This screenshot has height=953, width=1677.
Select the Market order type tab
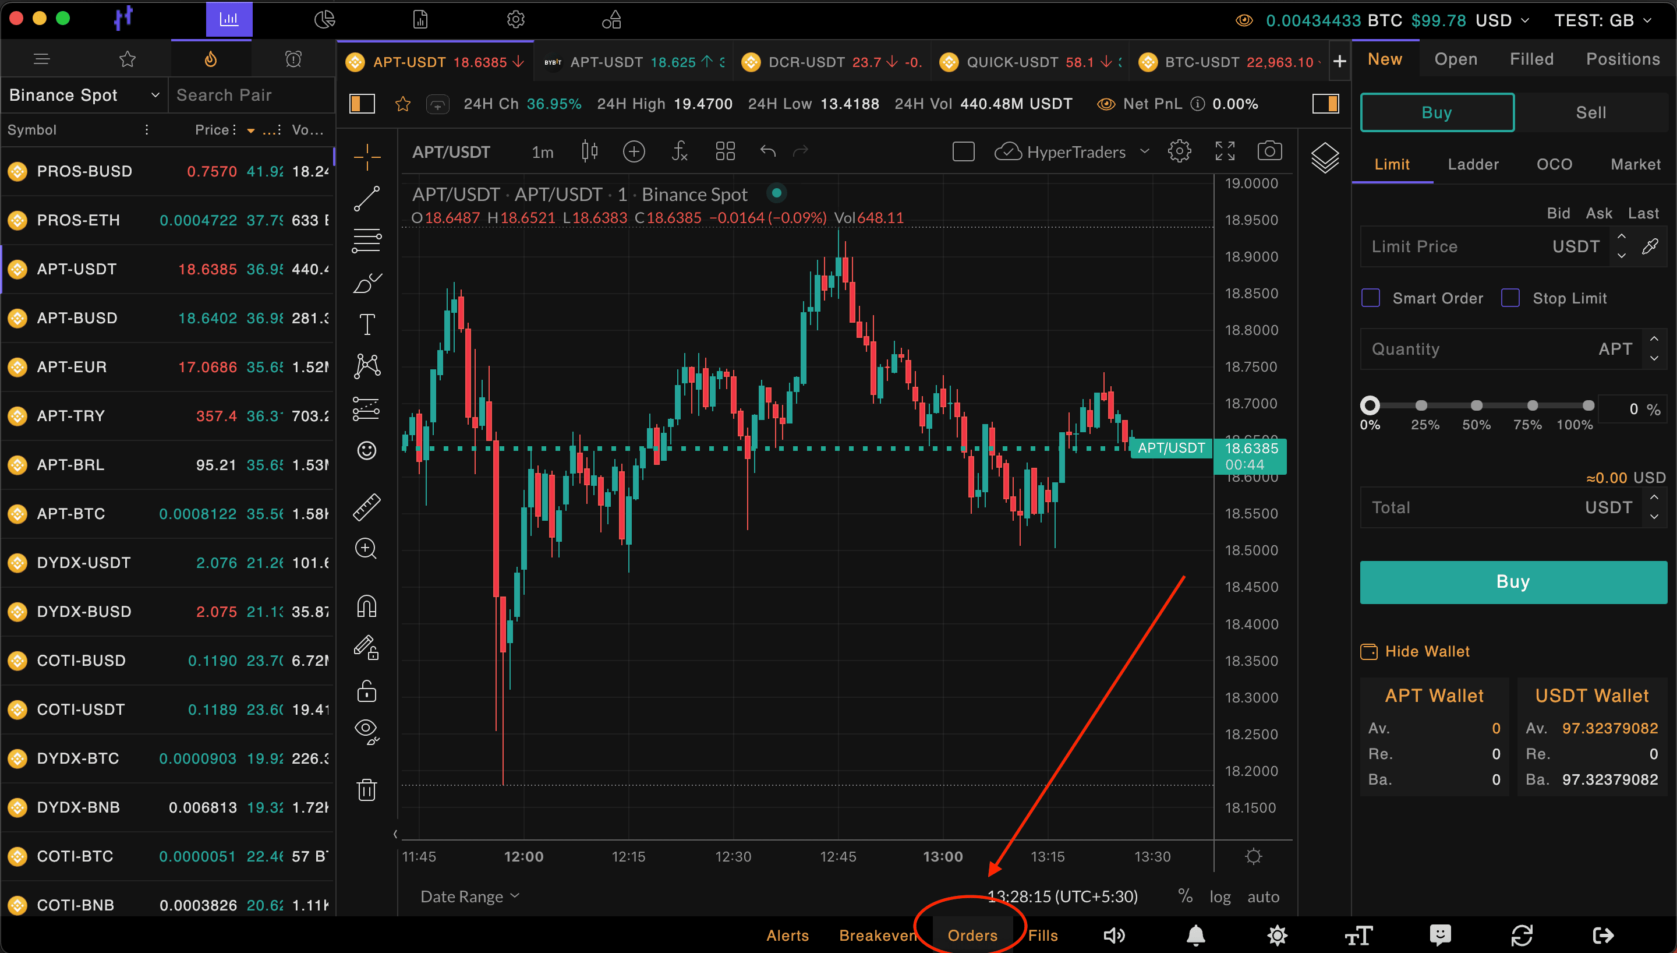click(x=1635, y=164)
